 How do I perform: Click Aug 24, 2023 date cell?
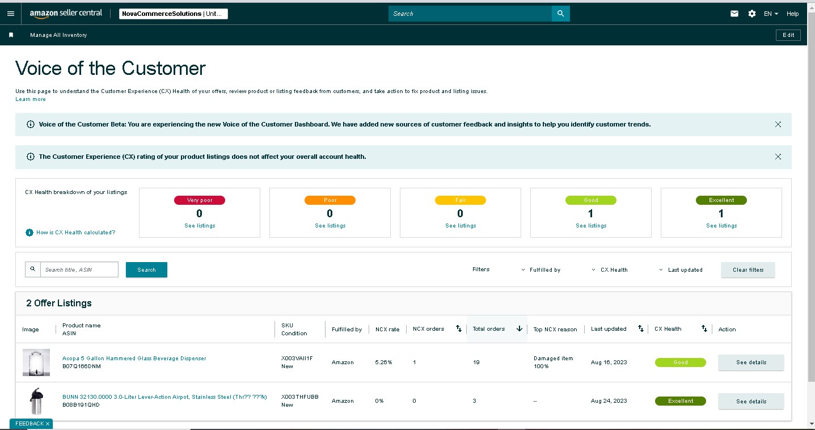pyautogui.click(x=609, y=401)
